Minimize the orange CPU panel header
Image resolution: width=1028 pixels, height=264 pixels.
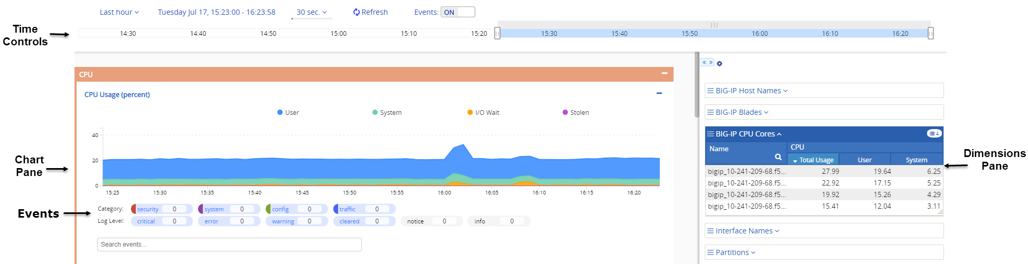click(x=665, y=74)
